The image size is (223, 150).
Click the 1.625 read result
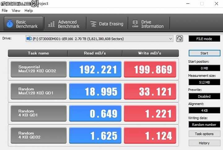95,135
